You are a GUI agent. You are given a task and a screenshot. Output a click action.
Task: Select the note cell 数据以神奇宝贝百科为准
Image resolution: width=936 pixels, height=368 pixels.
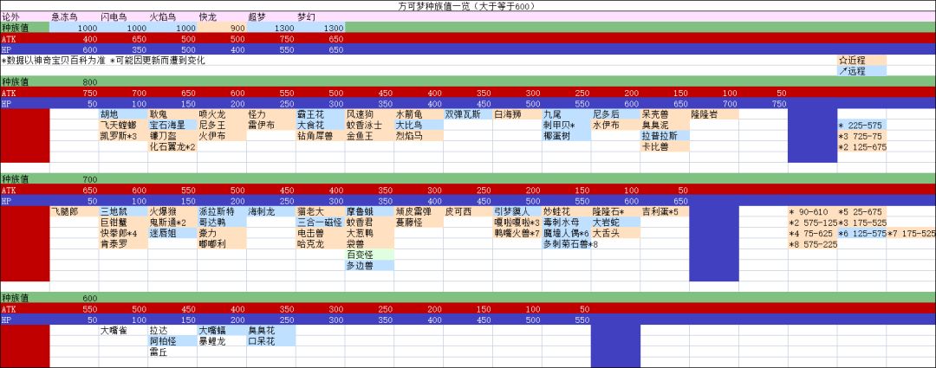coord(55,61)
